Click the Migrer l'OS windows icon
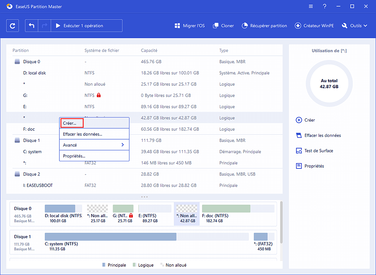The width and height of the screenshot is (376, 275). (177, 26)
